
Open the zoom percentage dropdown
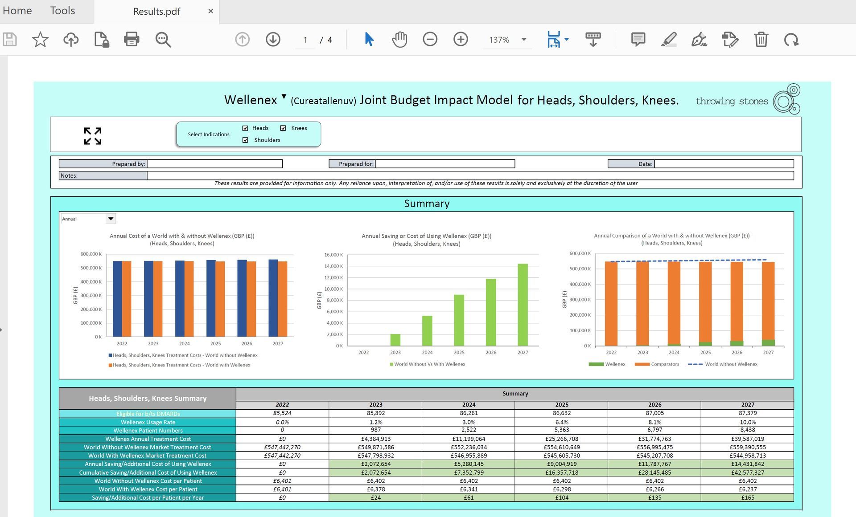(x=524, y=40)
